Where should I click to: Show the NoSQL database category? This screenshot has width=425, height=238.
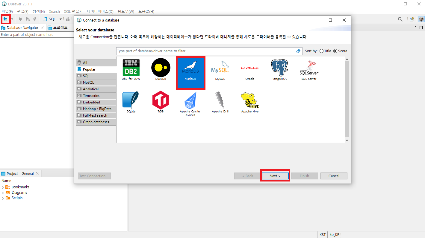click(x=96, y=83)
